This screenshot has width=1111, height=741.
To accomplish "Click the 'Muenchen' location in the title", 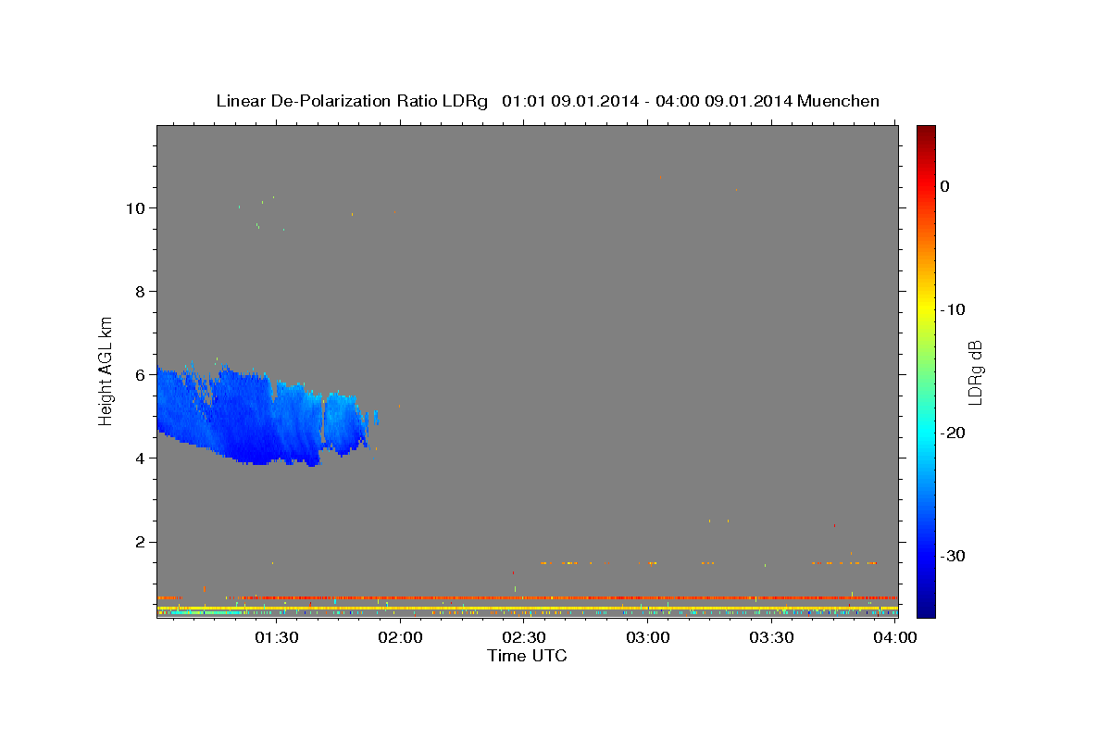I will coord(838,101).
